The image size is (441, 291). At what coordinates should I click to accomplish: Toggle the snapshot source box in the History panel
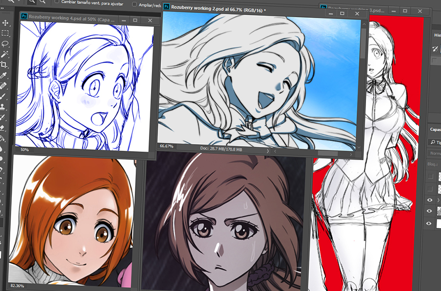pos(435,60)
